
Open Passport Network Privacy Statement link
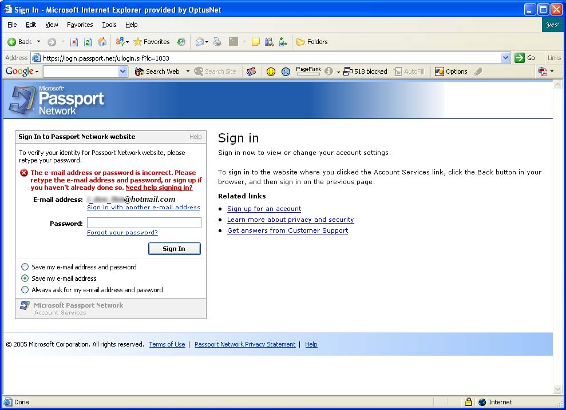[245, 344]
